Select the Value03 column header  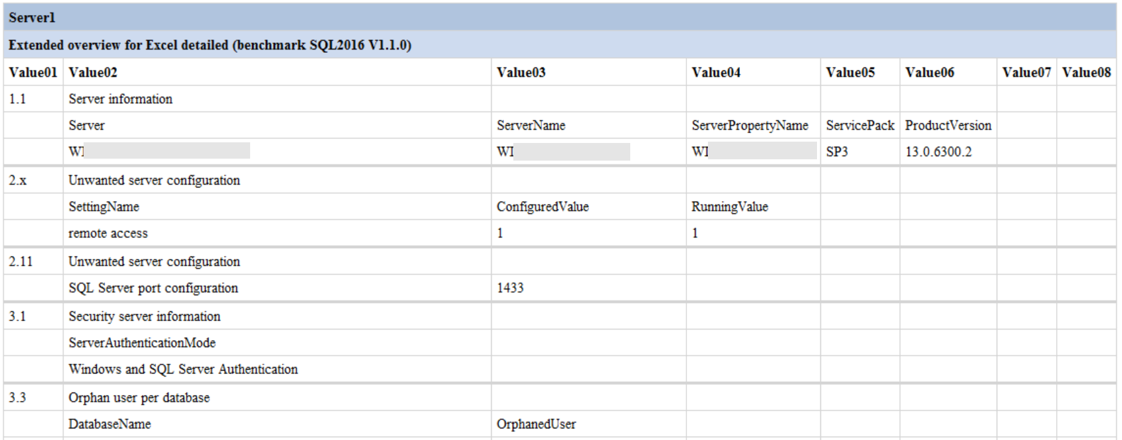pyautogui.click(x=521, y=72)
